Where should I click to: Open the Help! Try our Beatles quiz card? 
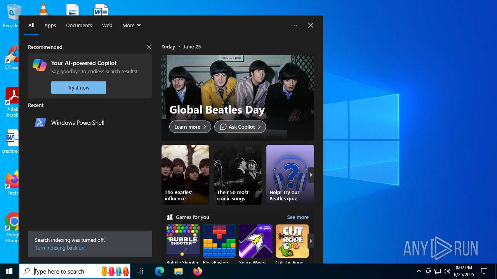pos(290,175)
